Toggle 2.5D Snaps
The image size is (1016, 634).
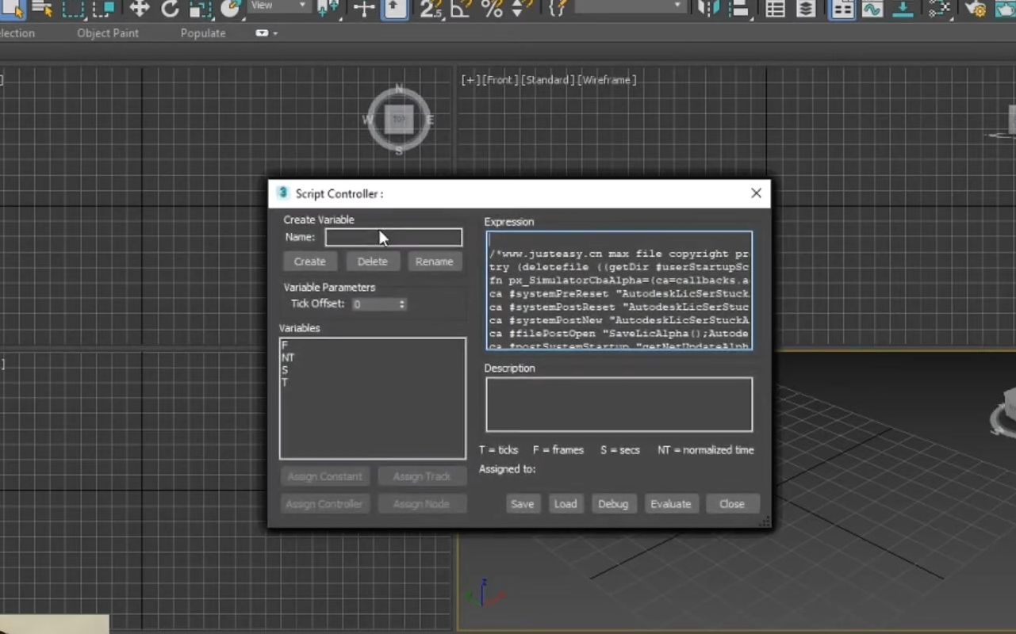click(x=431, y=9)
